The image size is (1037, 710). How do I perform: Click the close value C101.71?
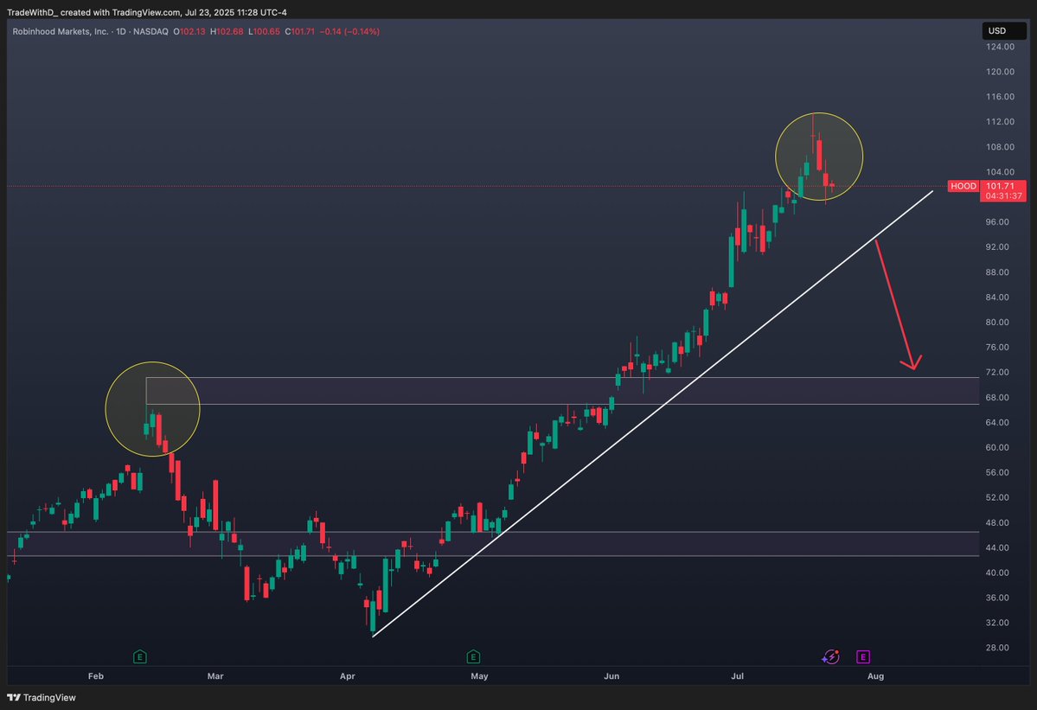tap(299, 31)
